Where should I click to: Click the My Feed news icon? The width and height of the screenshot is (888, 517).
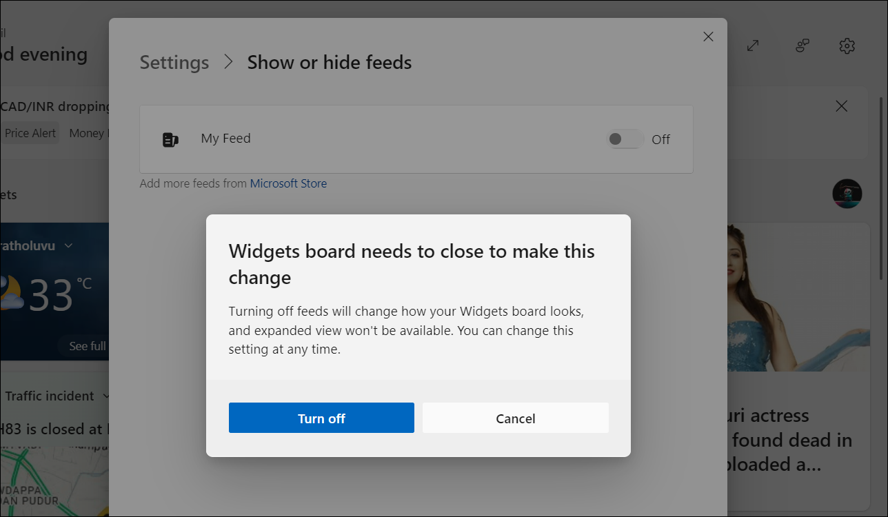tap(170, 139)
